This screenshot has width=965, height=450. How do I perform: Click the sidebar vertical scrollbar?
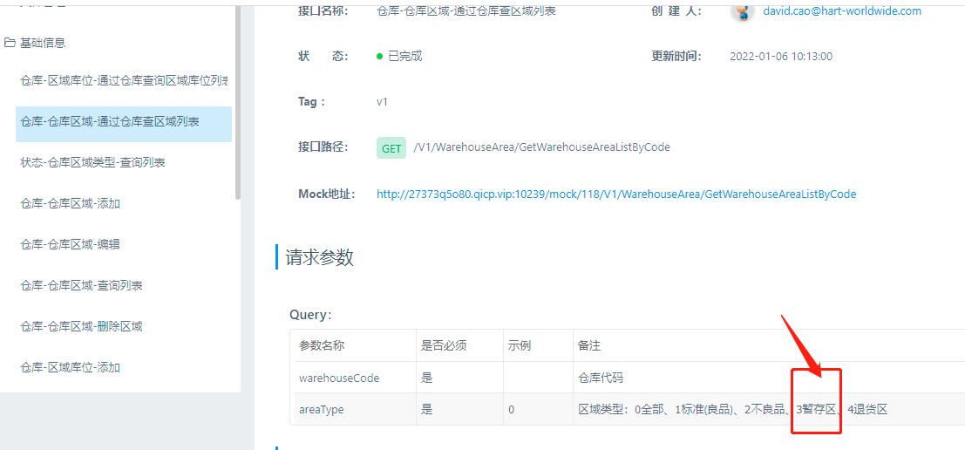(x=238, y=96)
